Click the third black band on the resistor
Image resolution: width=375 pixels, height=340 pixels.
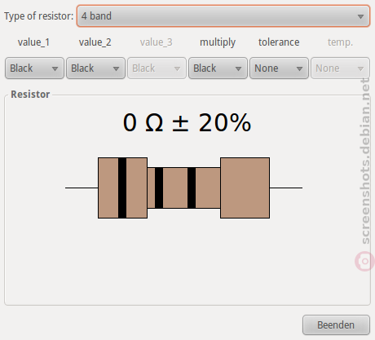coord(192,188)
